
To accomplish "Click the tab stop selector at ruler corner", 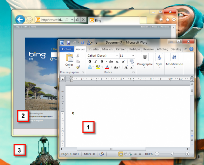I will 63,79.
